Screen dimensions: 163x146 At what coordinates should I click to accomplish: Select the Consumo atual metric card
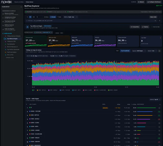tap(36, 41)
